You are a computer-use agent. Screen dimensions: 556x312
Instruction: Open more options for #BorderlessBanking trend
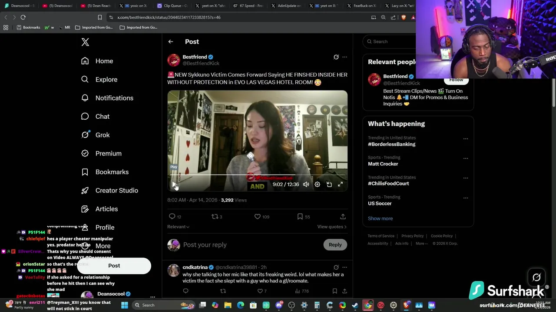[466, 139]
